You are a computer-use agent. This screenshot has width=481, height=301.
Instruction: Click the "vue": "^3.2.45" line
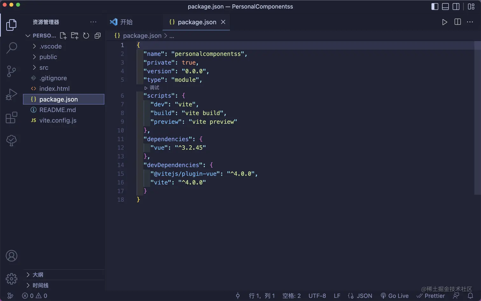coord(178,147)
